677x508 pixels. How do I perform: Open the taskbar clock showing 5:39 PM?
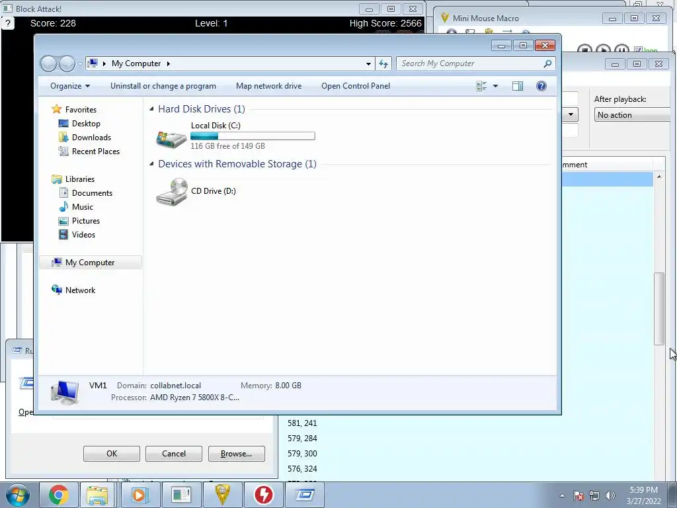pyautogui.click(x=643, y=495)
